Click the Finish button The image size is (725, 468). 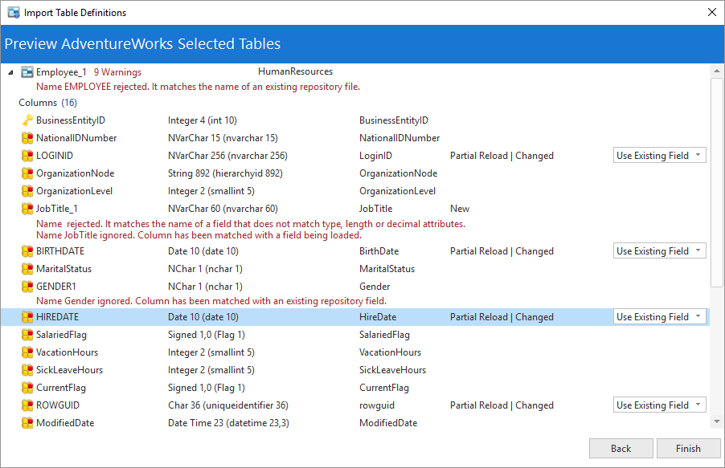point(688,449)
